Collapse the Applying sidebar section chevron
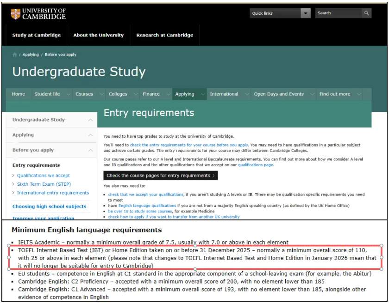Viewport: 389px width, 304px height. (90, 135)
